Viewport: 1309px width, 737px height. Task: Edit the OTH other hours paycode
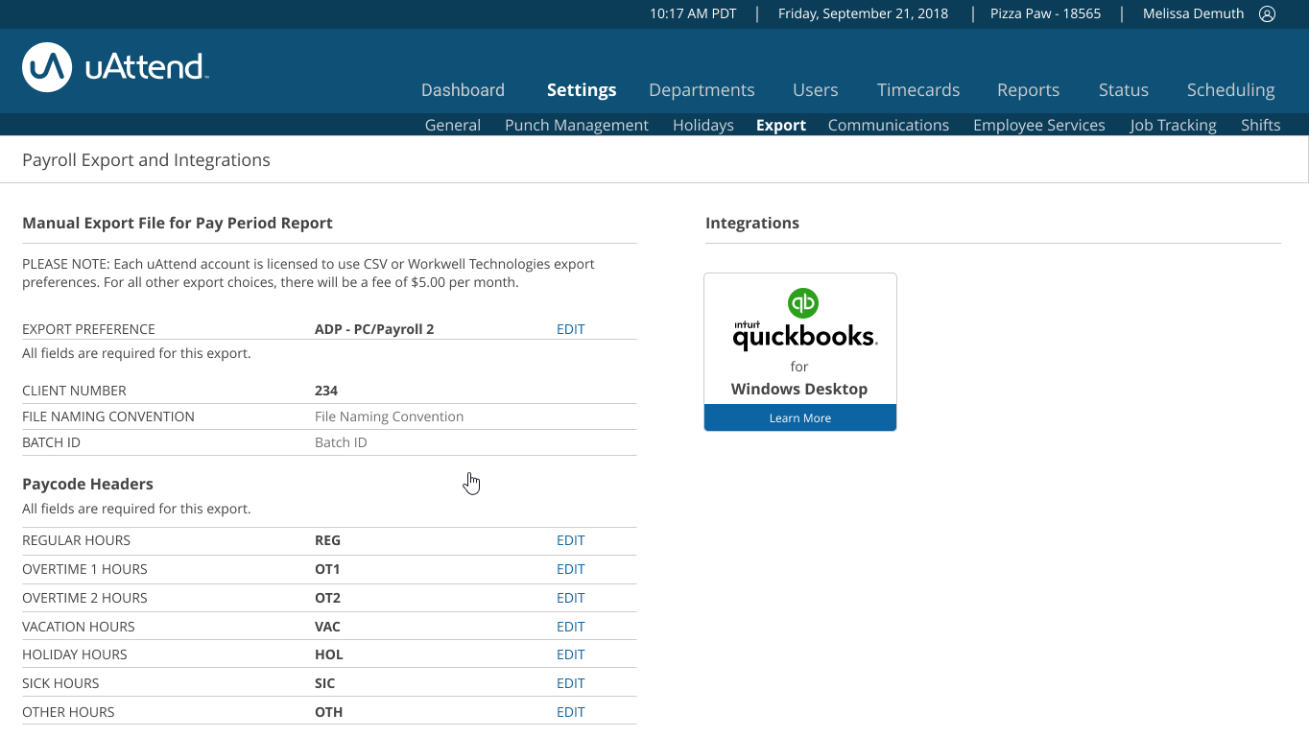(x=570, y=711)
